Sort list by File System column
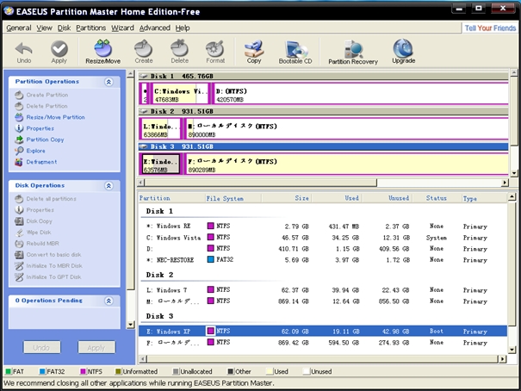Screen dimensions: 521x391 [x=233, y=198]
